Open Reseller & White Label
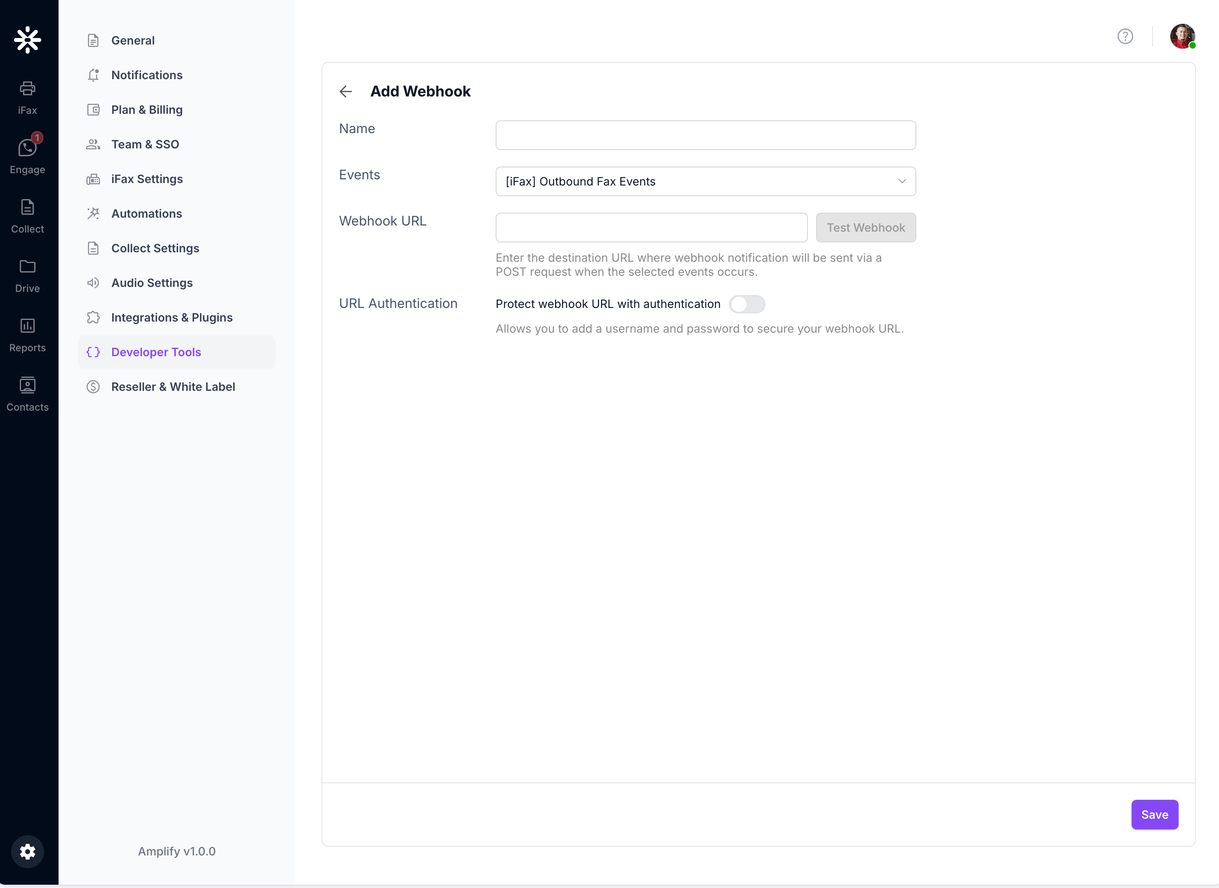The height and width of the screenshot is (888, 1219). [x=176, y=386]
